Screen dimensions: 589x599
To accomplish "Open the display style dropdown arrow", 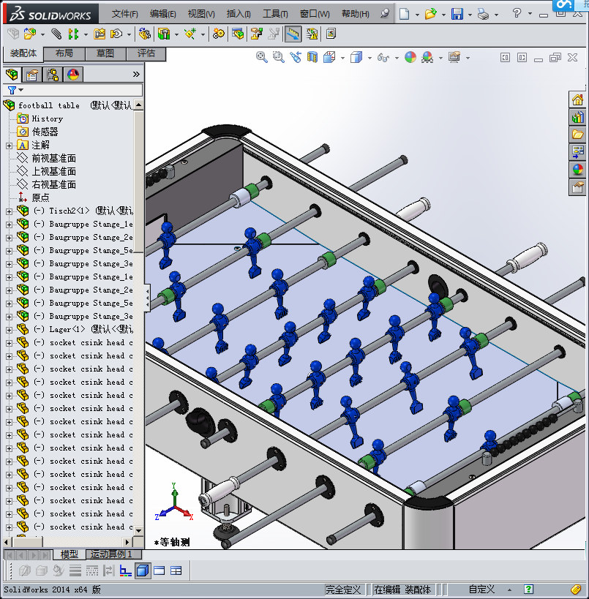I will (369, 58).
